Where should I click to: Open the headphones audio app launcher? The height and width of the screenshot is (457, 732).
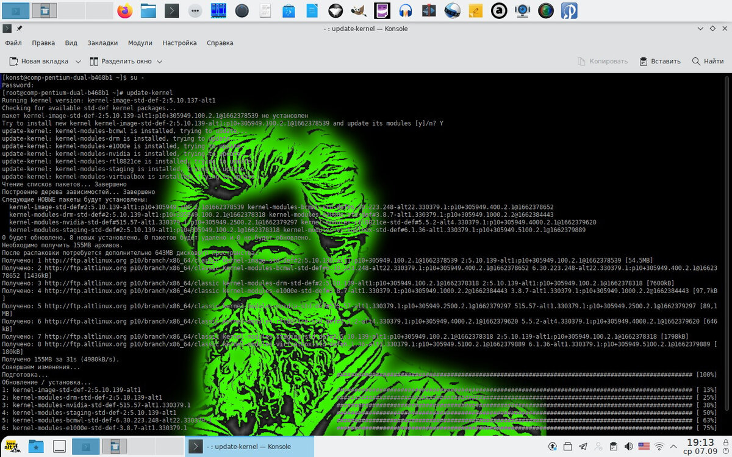click(x=406, y=10)
